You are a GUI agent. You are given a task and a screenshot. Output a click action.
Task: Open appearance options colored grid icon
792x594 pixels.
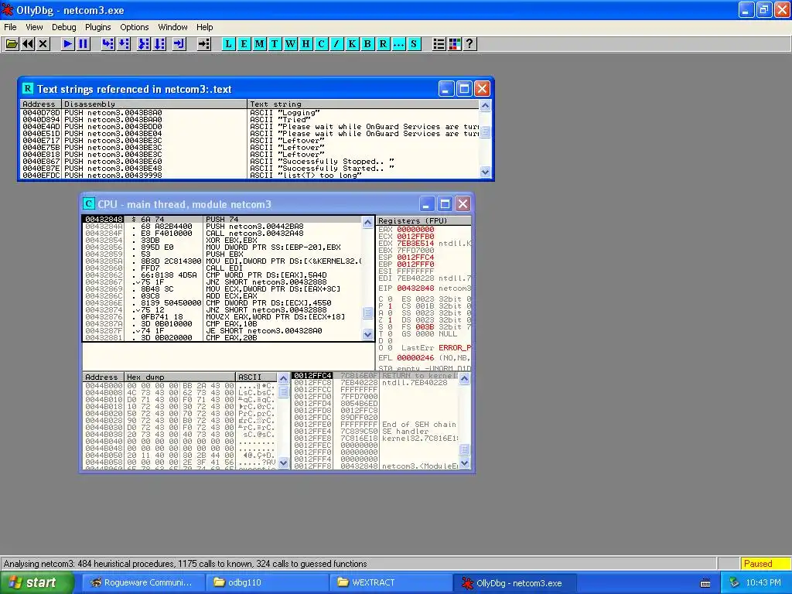click(455, 44)
